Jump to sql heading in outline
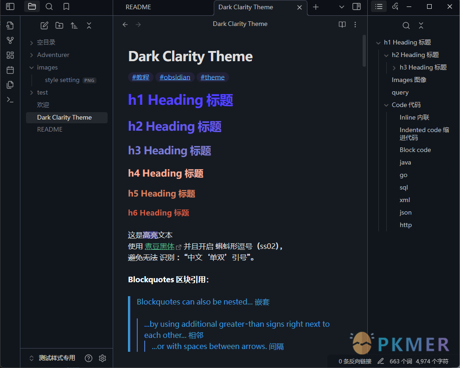 coord(404,187)
